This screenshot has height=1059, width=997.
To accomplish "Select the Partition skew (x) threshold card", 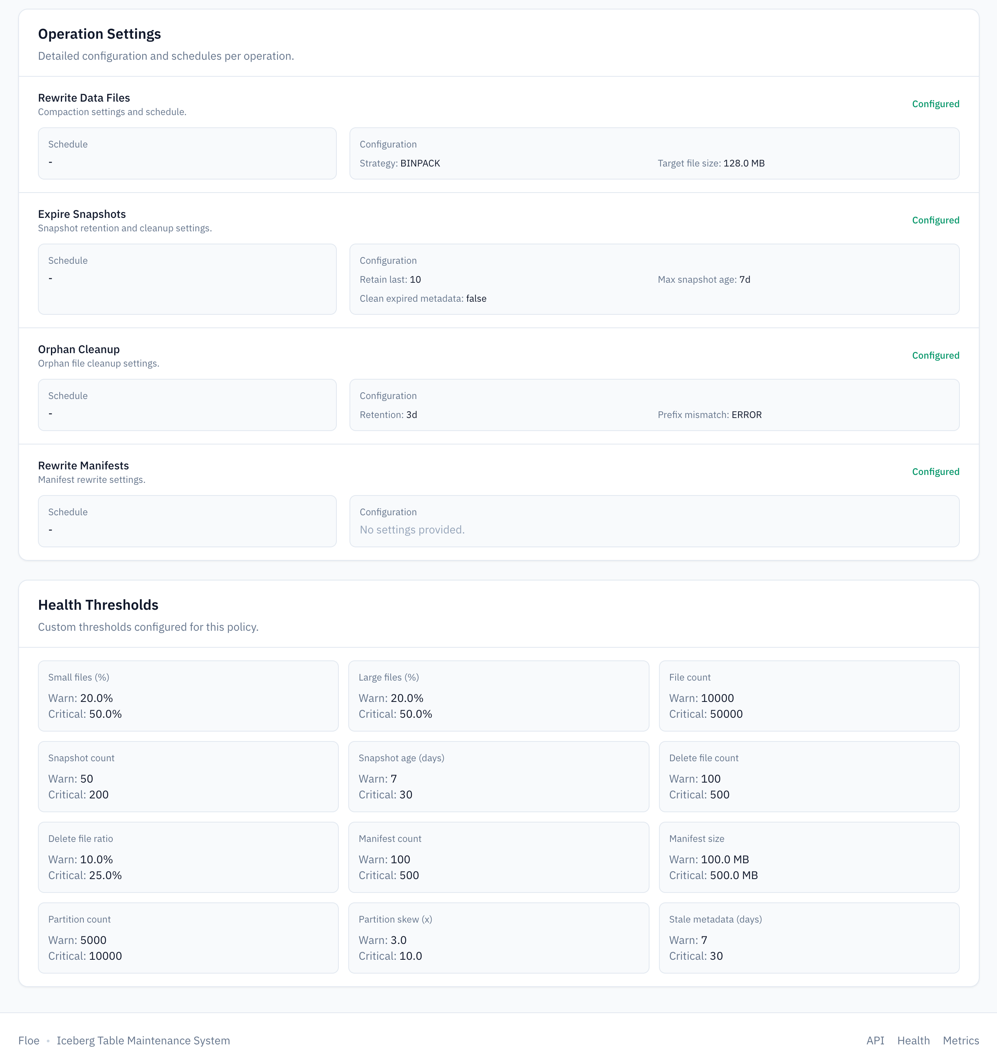I will (498, 938).
